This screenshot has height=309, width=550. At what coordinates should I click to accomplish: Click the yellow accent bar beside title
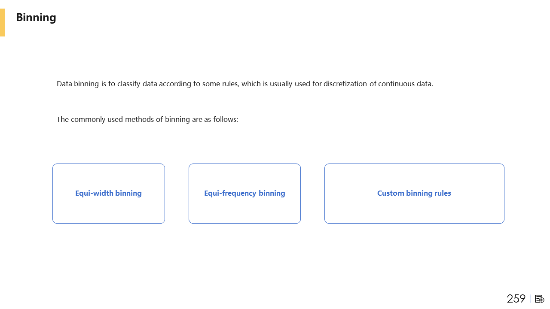[x=2, y=23]
